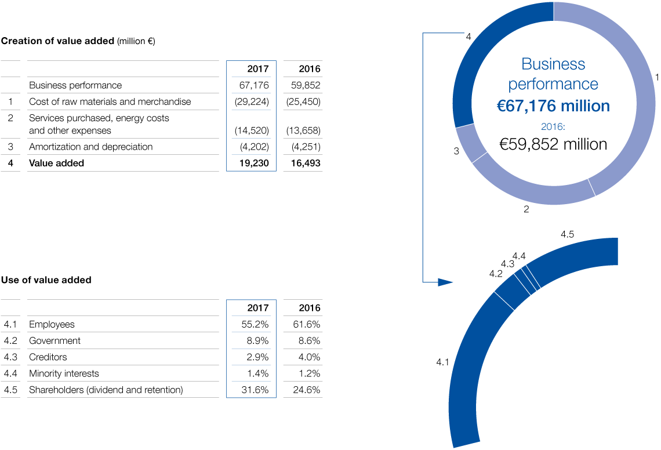Select the 'Employees' row label
This screenshot has width=661, height=450.
(52, 324)
